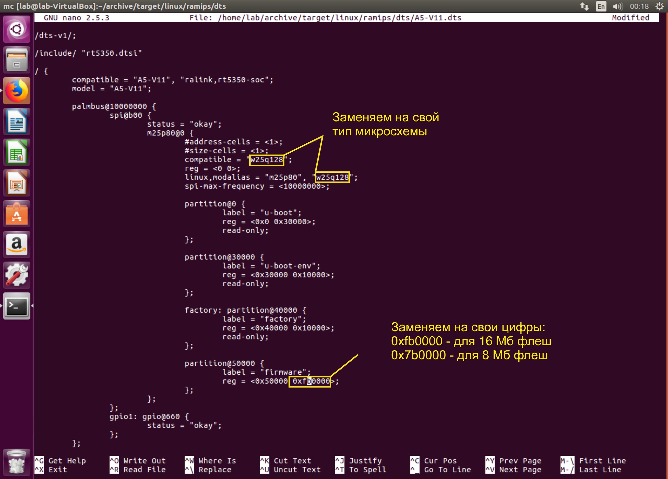Click the 0xfb0000 value in firmware reg

(x=311, y=381)
